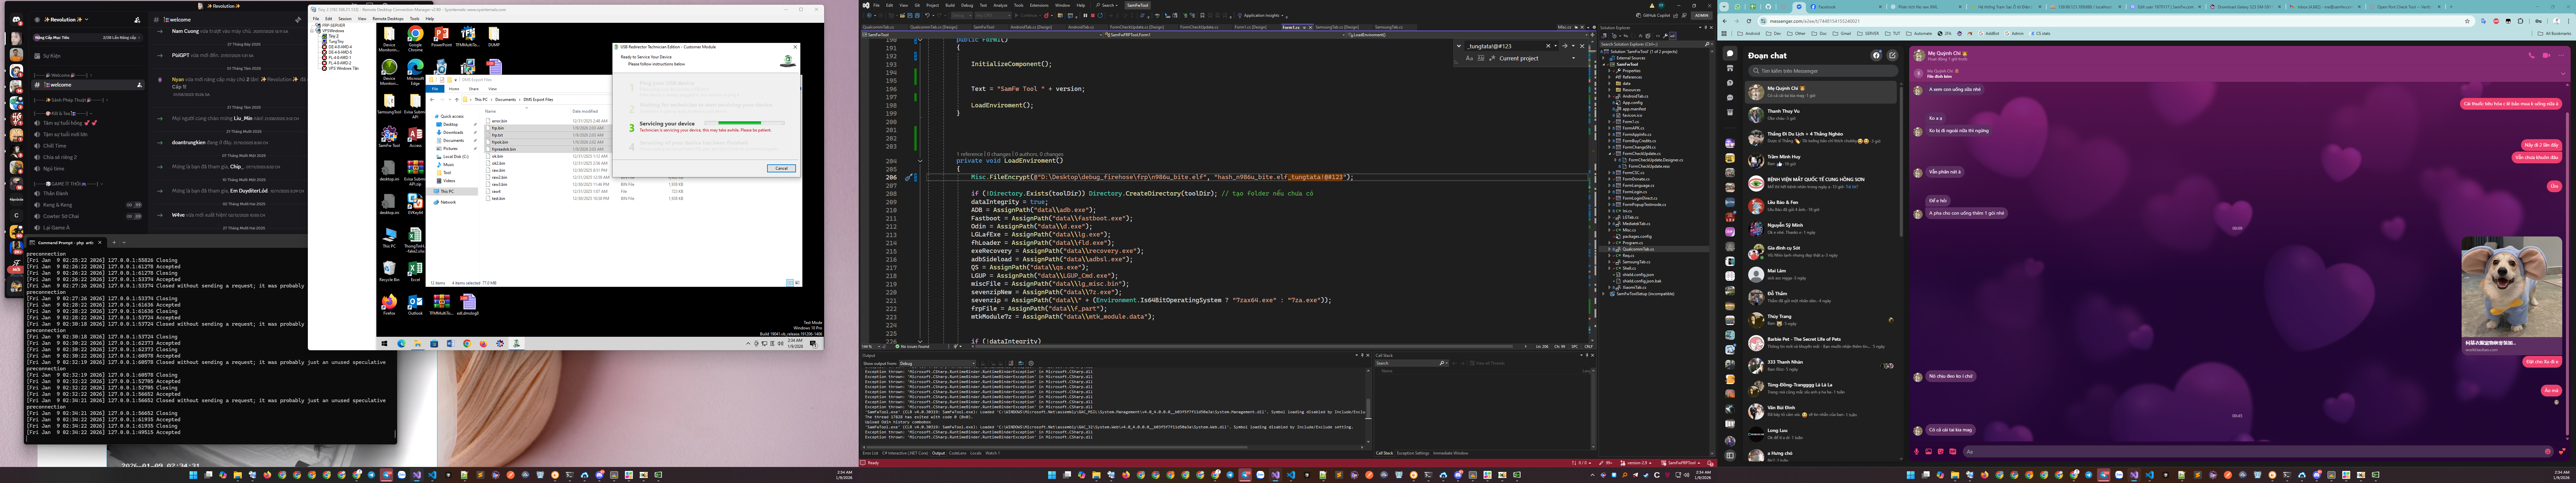This screenshot has height=483, width=2576.
Task: Switch to the Share tab in File Explorer
Action: pyautogui.click(x=474, y=89)
